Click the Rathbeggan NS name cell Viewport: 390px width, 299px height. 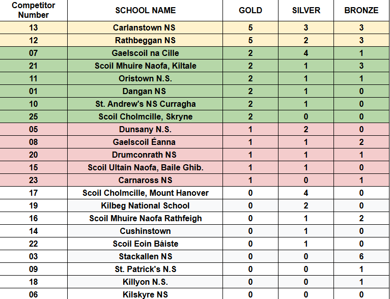(x=145, y=40)
